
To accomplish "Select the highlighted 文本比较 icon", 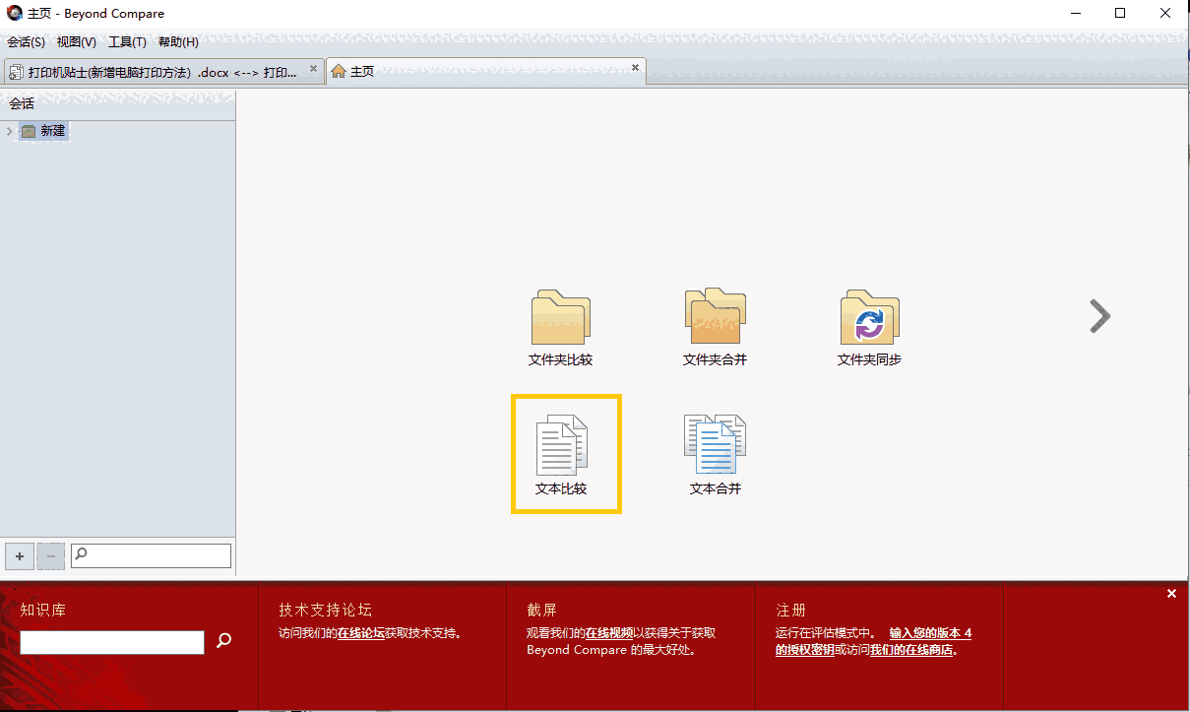I will pos(565,445).
